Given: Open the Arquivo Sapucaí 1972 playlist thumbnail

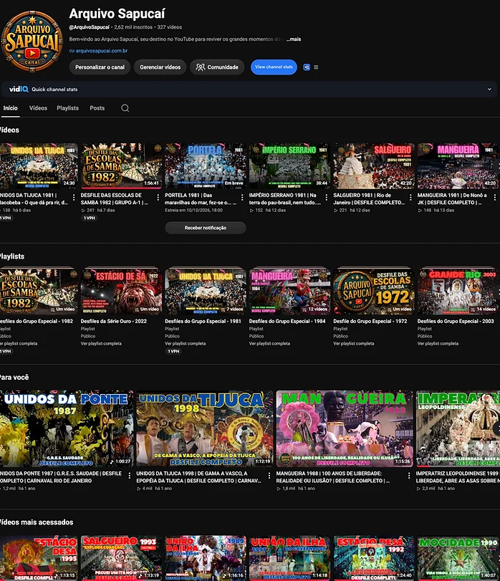Looking at the screenshot, I should coord(374,292).
